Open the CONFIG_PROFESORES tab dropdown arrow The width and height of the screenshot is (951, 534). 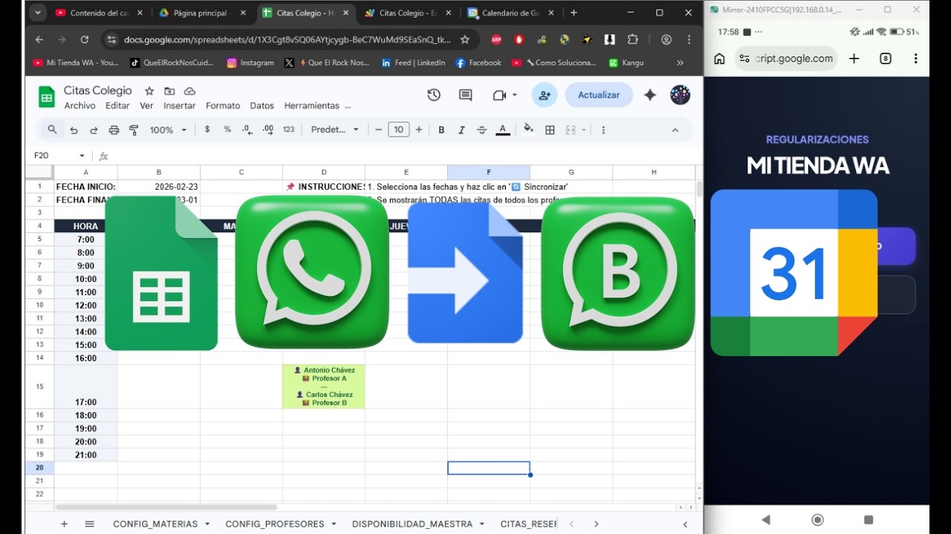(x=334, y=524)
